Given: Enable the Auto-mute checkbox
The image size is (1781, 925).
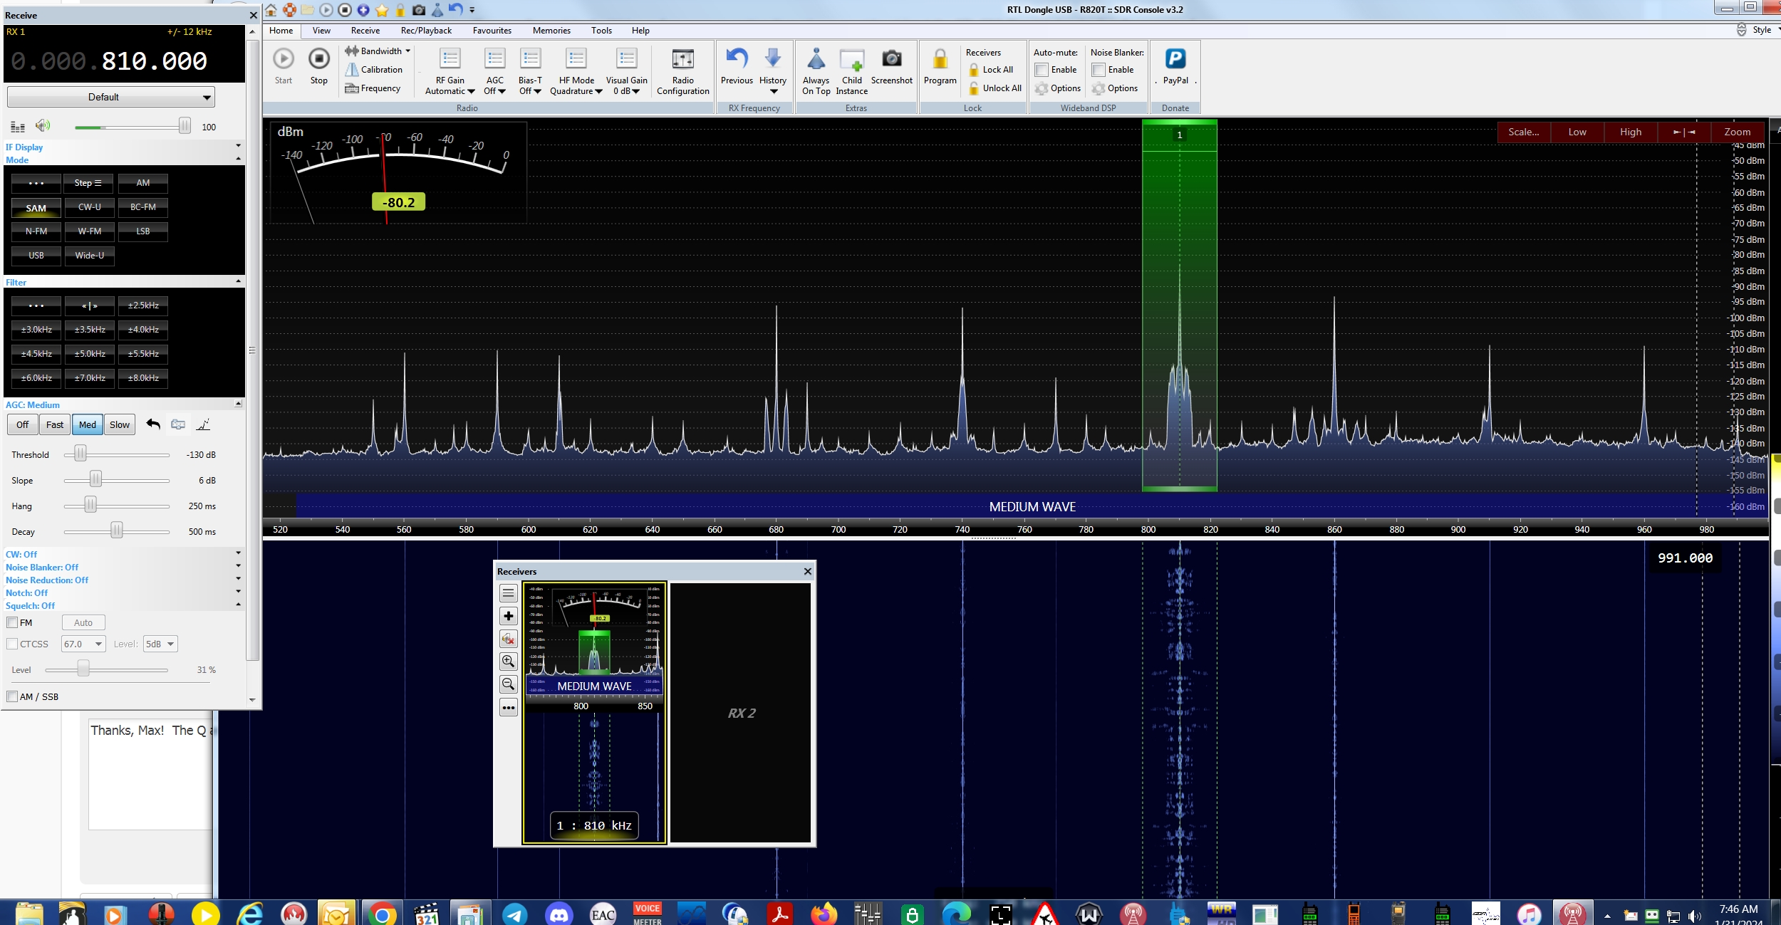Looking at the screenshot, I should pyautogui.click(x=1042, y=70).
